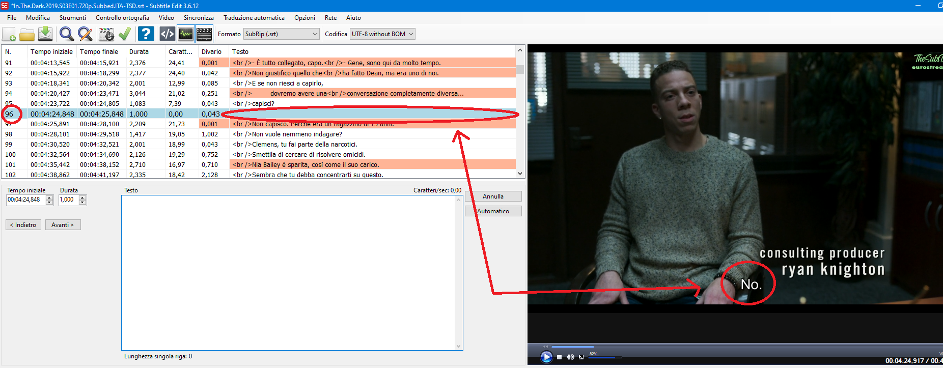Open the Rete menu
Viewport: 943px width, 368px height.
330,18
